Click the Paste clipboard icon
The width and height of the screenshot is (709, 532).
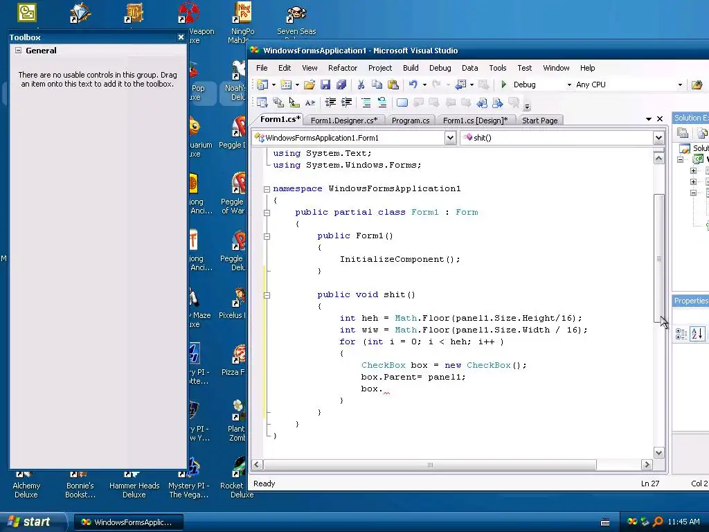[393, 85]
